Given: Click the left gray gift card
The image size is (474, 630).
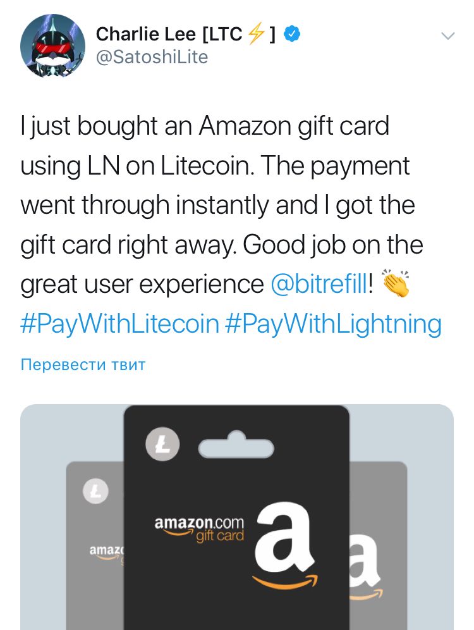Looking at the screenshot, I should coord(95,546).
